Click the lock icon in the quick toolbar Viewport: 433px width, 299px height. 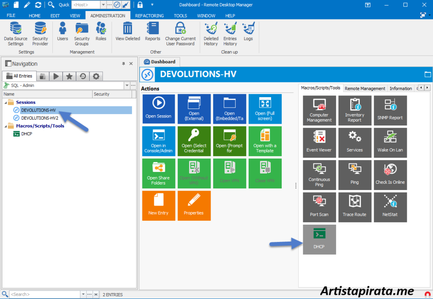[x=140, y=5]
